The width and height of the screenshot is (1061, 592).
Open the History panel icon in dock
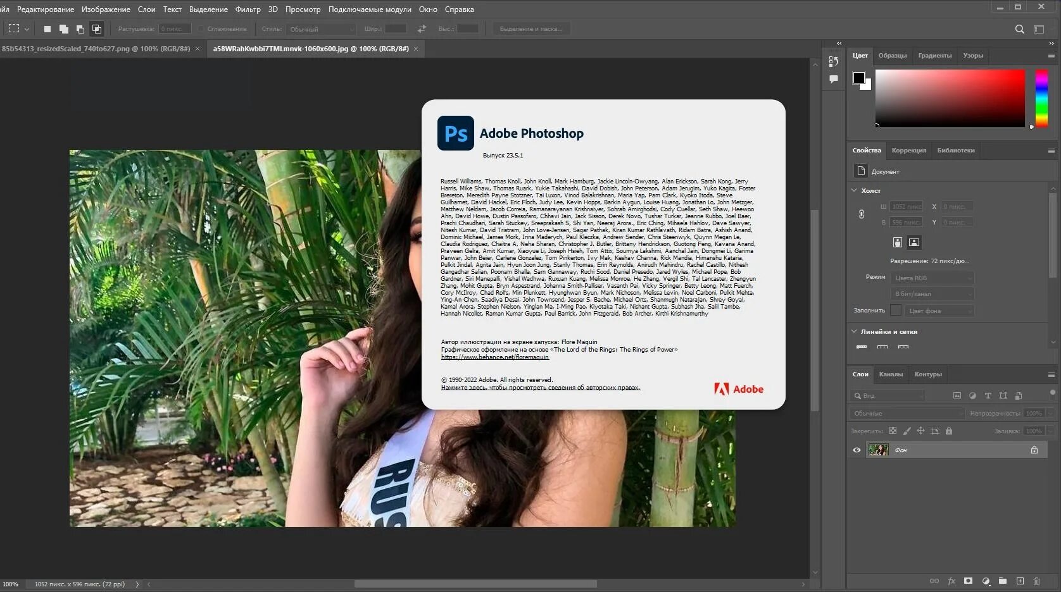tap(834, 61)
